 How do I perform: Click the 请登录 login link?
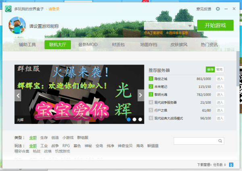click(54, 9)
